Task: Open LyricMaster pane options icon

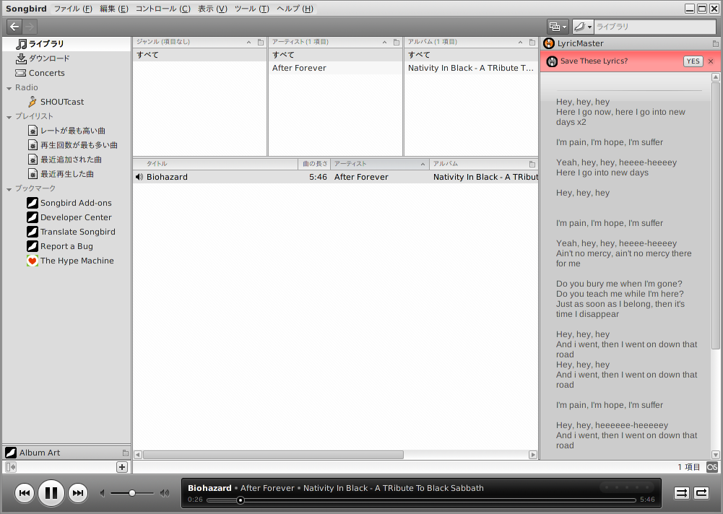Action: click(715, 44)
